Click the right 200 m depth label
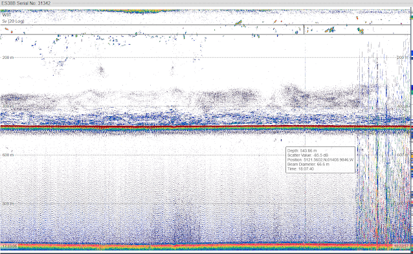This screenshot has height=254, width=413. 403,58
